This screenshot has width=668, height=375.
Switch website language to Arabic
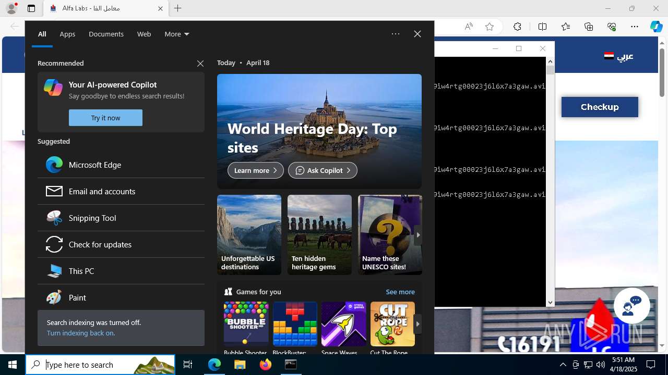click(619, 56)
